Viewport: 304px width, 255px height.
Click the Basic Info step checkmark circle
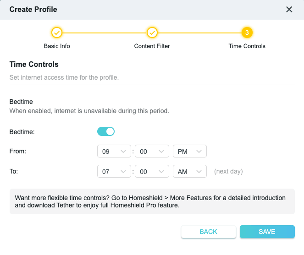tap(57, 33)
